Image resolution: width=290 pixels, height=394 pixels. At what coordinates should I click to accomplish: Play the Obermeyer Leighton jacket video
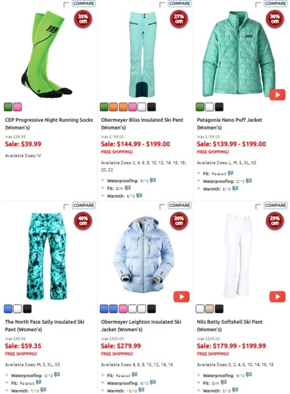(x=181, y=297)
